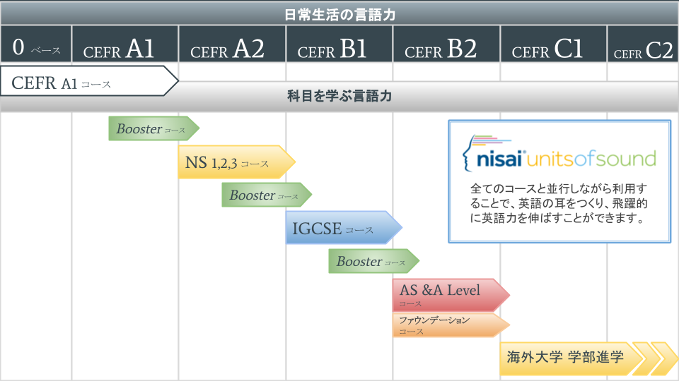
Task: Select the CEFR C1 column header
Action: (x=553, y=48)
